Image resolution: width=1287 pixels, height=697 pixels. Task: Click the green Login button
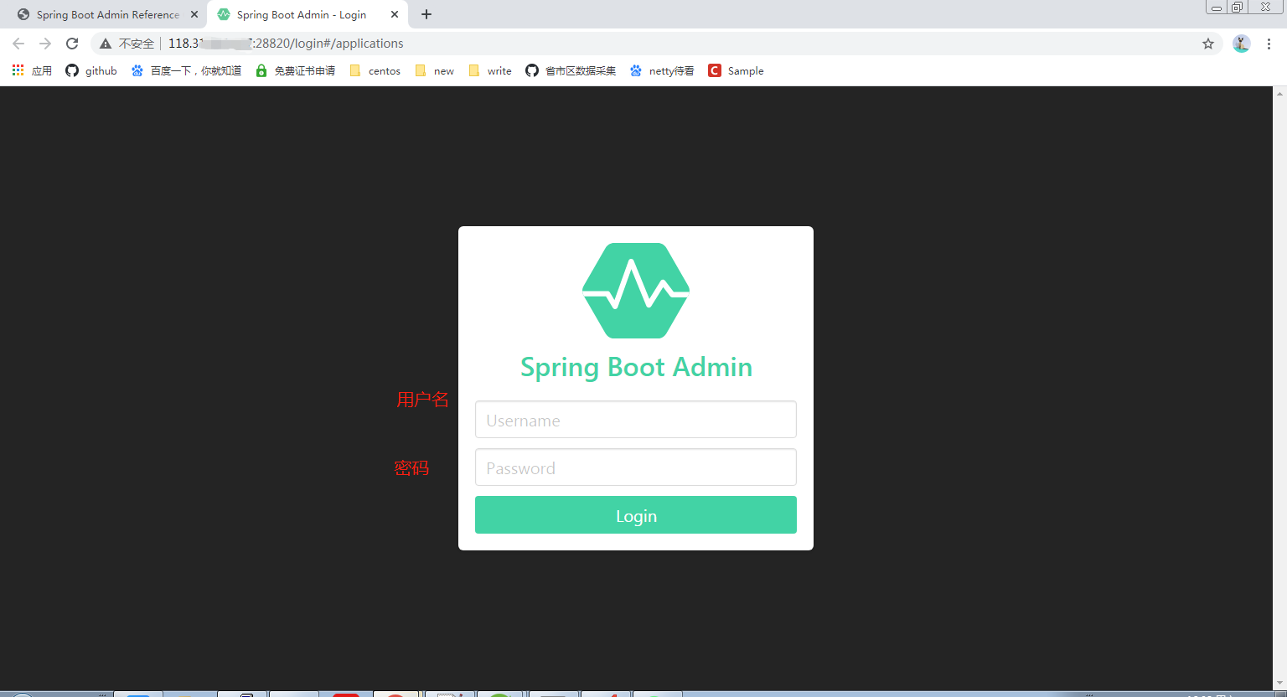[635, 515]
